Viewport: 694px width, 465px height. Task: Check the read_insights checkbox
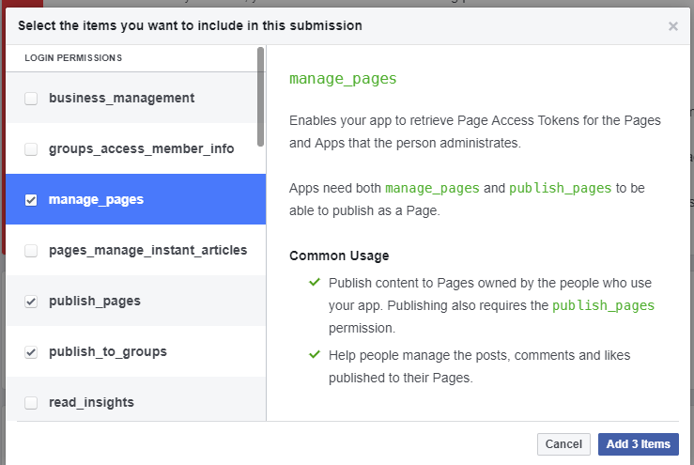[x=31, y=403]
